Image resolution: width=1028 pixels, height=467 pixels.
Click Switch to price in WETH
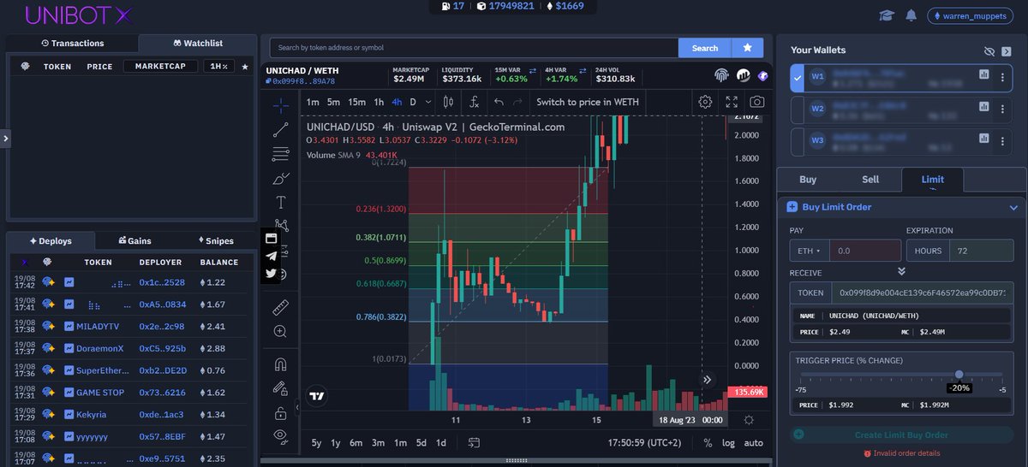(588, 102)
